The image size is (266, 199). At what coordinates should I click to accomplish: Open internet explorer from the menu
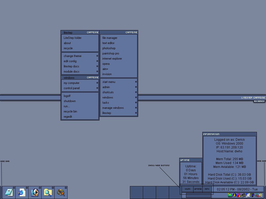[118, 59]
